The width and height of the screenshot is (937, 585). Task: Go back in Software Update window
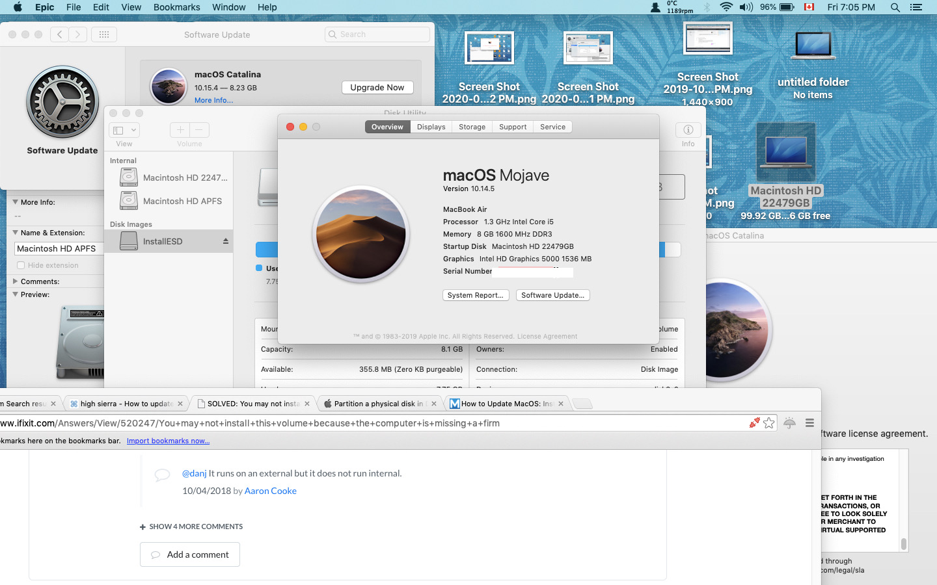pos(59,34)
